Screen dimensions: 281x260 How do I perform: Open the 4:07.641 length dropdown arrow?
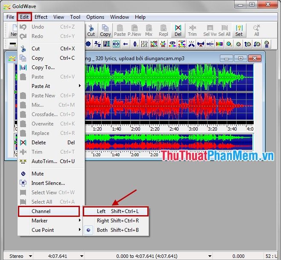(82, 256)
